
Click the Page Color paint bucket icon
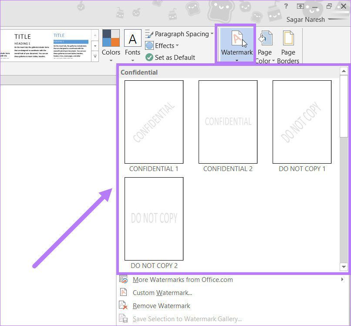(265, 38)
